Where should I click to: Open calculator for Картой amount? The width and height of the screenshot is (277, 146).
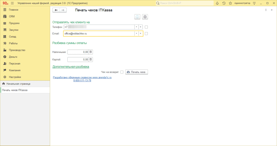[x=91, y=59]
